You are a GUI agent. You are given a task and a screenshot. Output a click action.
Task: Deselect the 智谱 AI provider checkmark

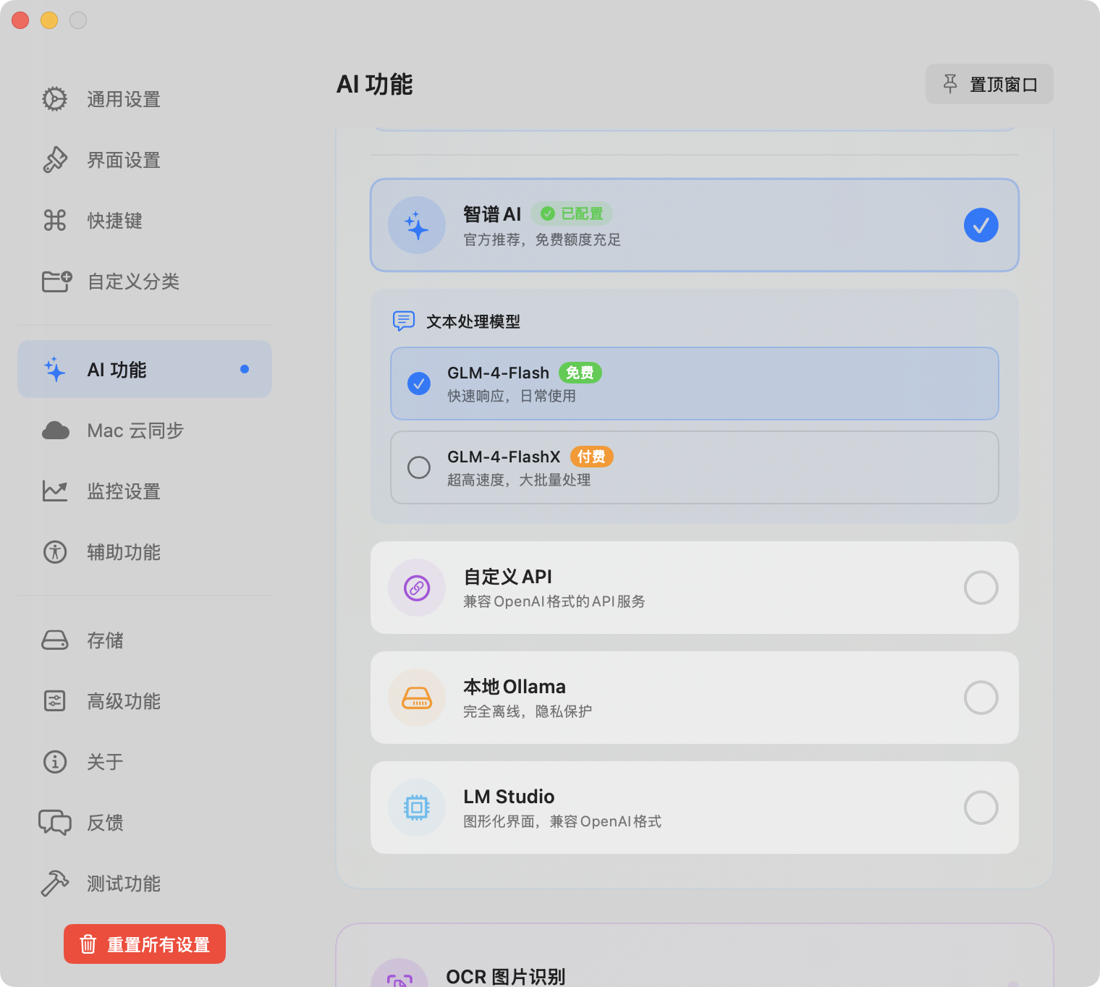click(x=981, y=225)
